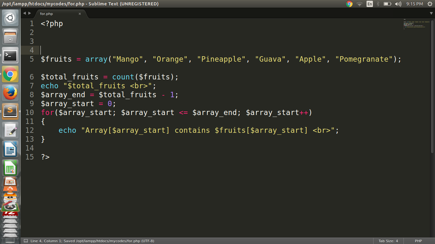
Task: Open the PHP syntax selector in status bar
Action: point(418,241)
